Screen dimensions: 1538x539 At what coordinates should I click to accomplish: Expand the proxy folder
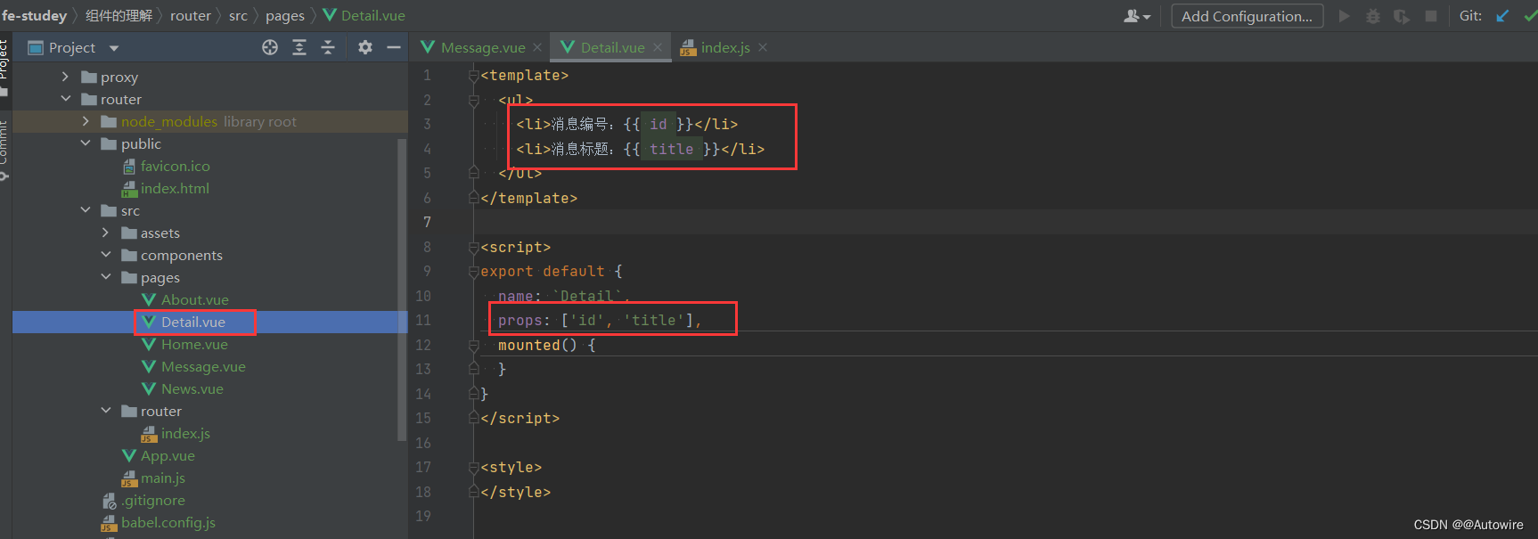pyautogui.click(x=65, y=77)
